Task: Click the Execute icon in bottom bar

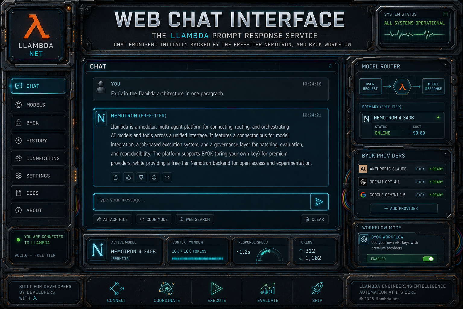Action: [x=217, y=288]
